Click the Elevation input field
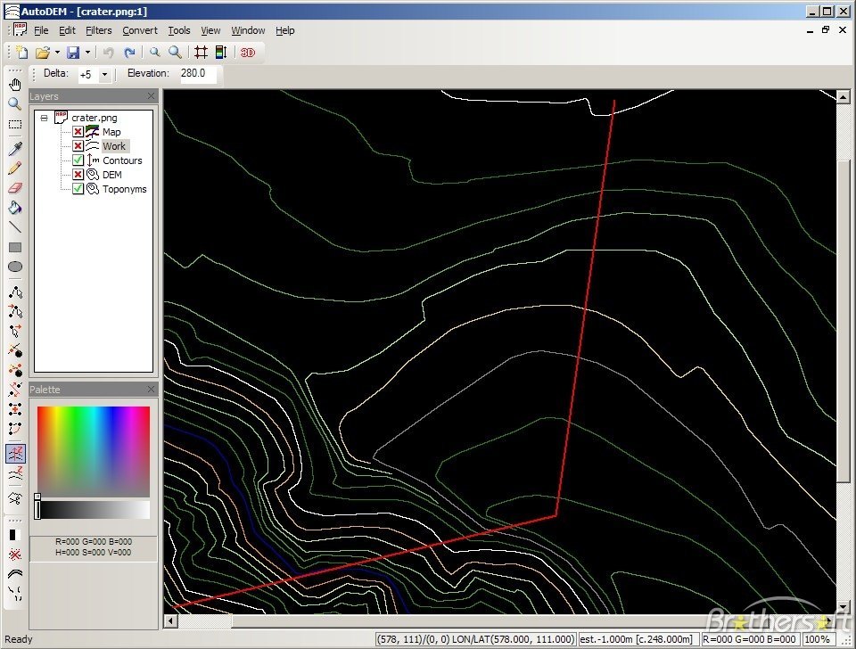The width and height of the screenshot is (856, 649). [198, 74]
